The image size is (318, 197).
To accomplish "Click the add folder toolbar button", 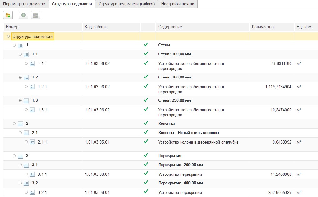I will coord(8,15).
